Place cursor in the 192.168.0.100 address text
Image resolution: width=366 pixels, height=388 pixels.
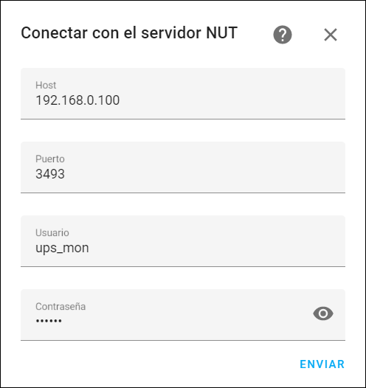coord(77,100)
